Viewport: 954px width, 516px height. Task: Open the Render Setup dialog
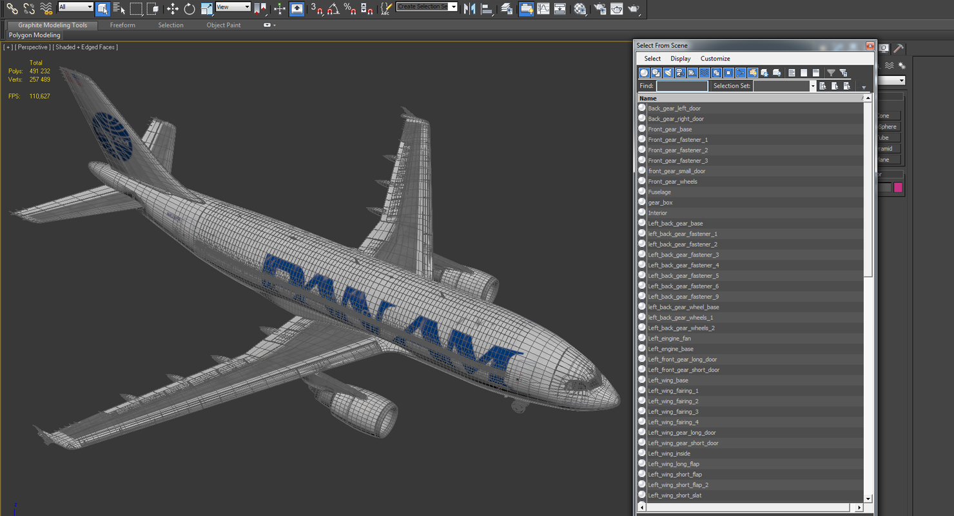click(x=600, y=8)
